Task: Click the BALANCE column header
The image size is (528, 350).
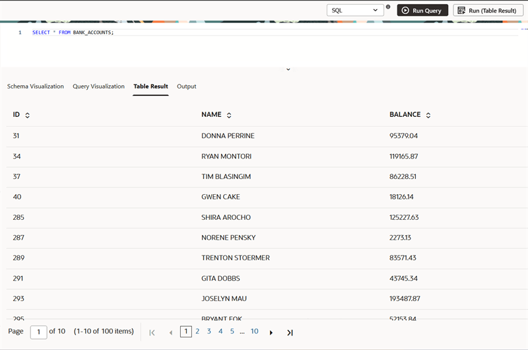Action: click(405, 114)
